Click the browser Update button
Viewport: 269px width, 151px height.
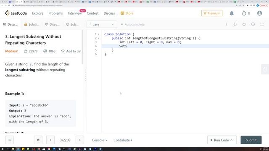[x=264, y=5]
